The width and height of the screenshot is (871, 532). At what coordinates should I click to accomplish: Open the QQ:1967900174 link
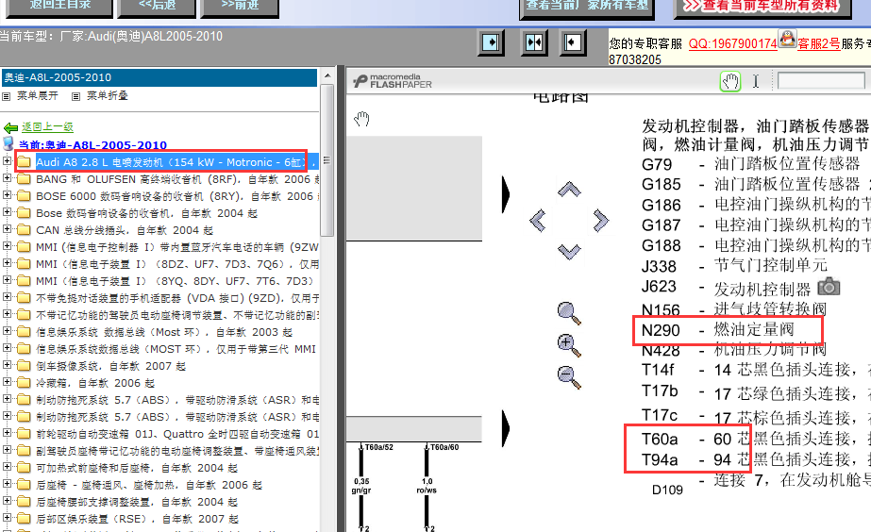tap(732, 44)
